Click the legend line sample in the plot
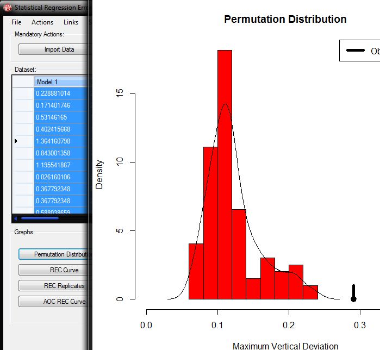 click(x=356, y=51)
